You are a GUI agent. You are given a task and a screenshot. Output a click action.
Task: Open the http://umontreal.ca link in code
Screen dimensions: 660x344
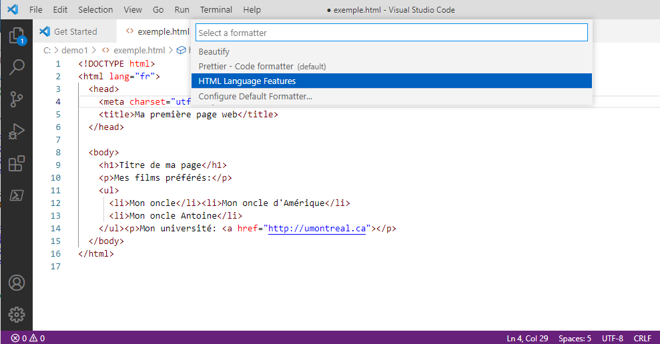tap(317, 229)
